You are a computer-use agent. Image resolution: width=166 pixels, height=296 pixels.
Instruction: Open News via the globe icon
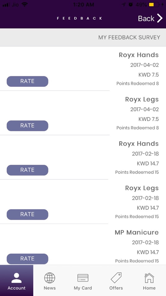(x=50, y=278)
